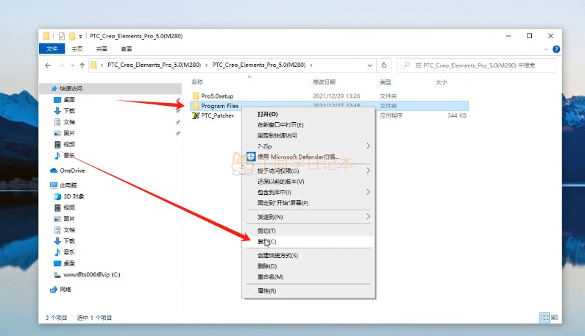
Task: Refresh the current folder
Action: click(384, 65)
